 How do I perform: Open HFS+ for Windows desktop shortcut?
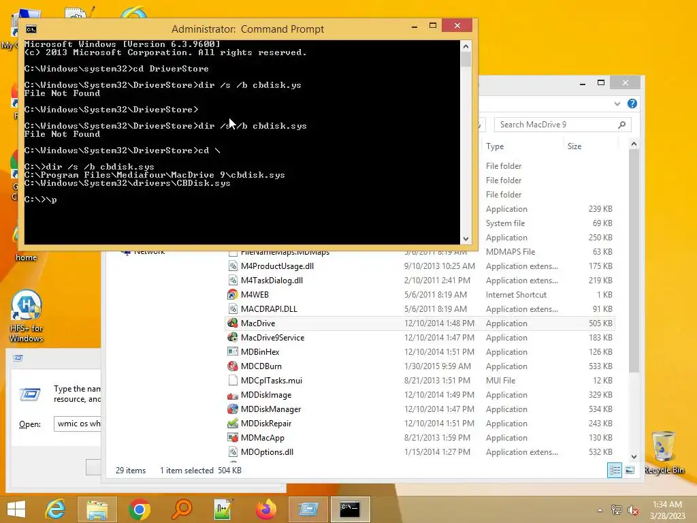[27, 316]
